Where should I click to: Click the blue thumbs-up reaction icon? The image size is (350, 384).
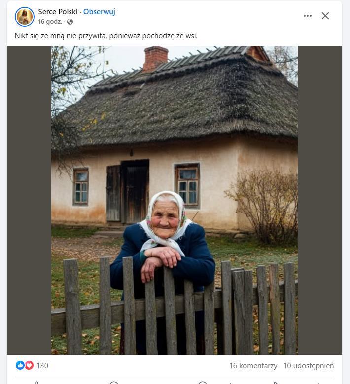tap(20, 365)
